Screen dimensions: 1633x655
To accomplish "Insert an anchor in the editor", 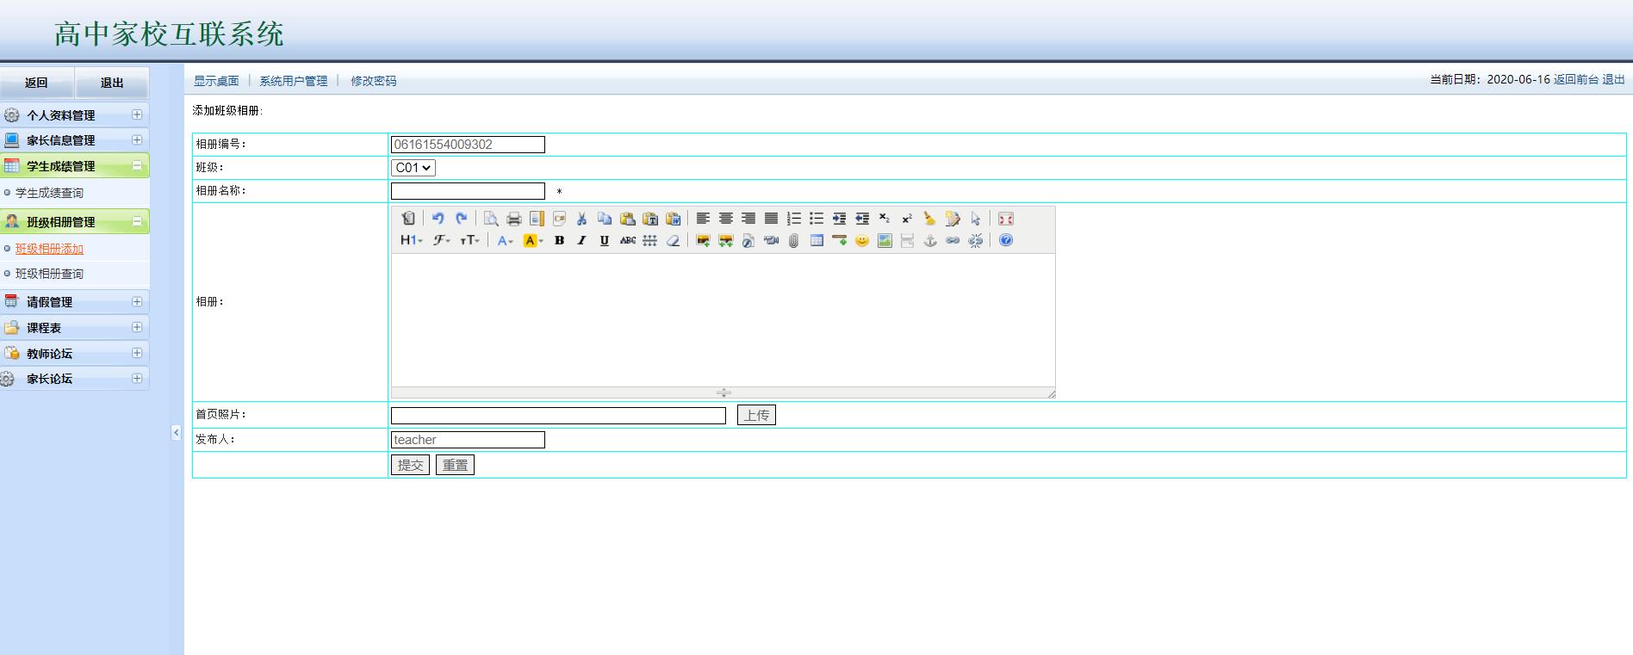I will (930, 240).
